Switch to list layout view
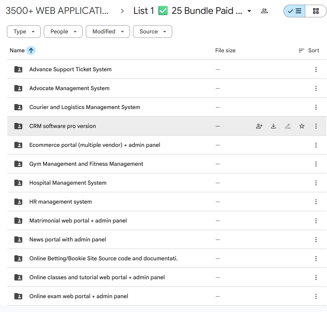Image resolution: width=327 pixels, height=312 pixels. click(x=295, y=11)
